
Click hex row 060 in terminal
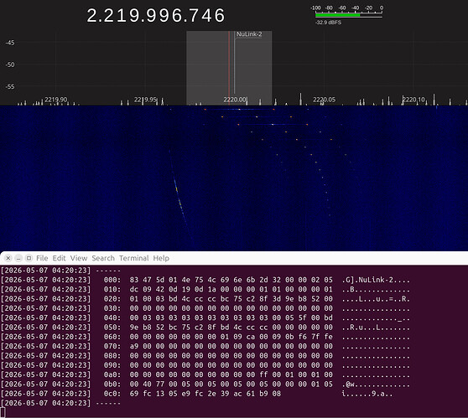[x=205, y=337]
